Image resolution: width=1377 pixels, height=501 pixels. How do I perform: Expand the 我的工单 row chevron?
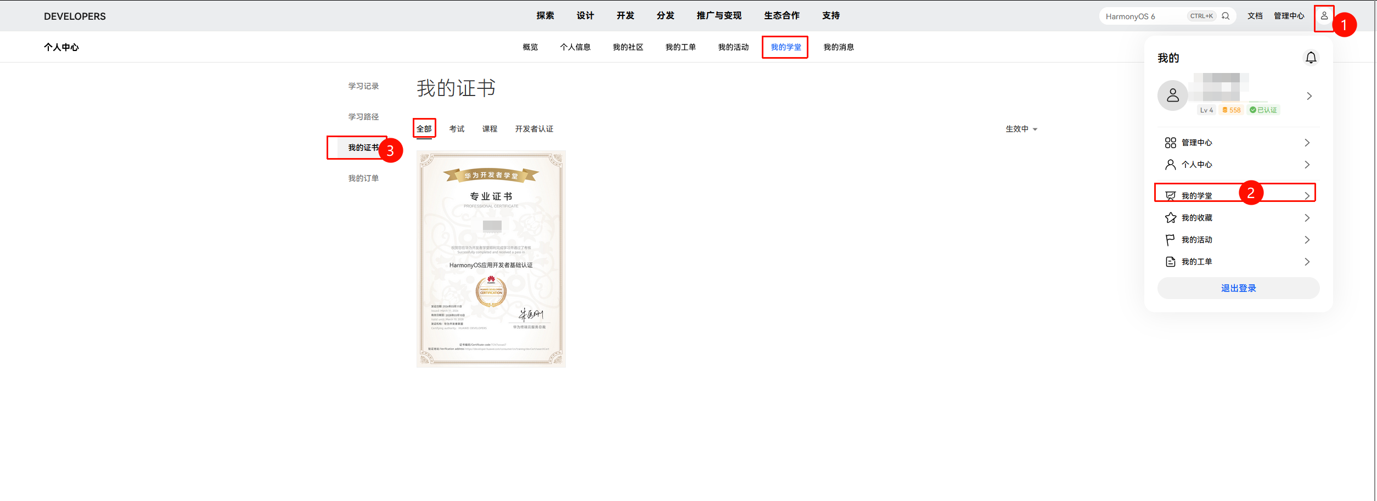click(1307, 262)
